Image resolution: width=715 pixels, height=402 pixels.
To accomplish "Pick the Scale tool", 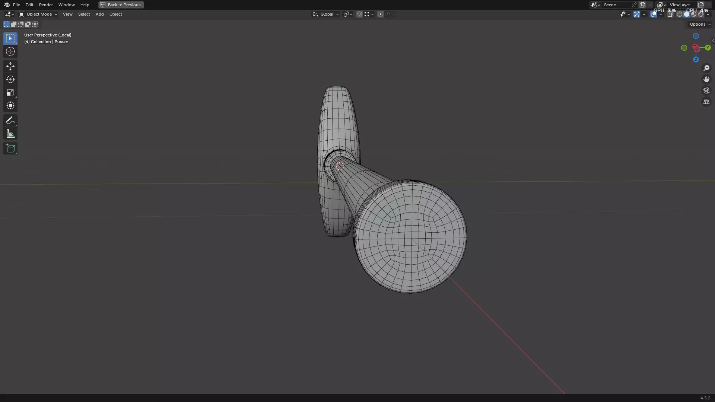I will [10, 93].
